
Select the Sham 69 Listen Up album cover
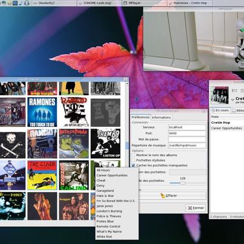pos(106,143)
